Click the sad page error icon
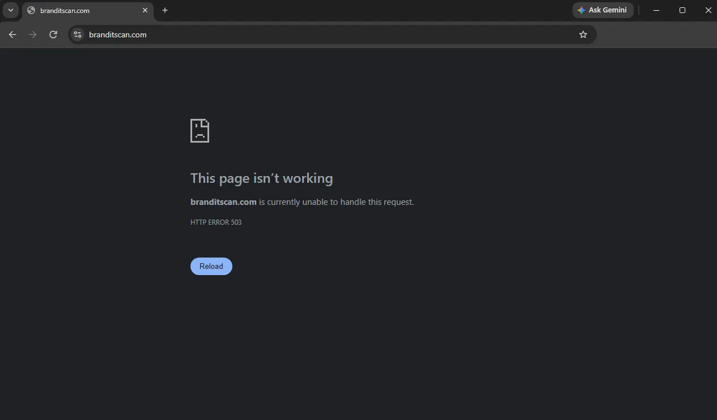The height and width of the screenshot is (420, 717). pyautogui.click(x=200, y=131)
